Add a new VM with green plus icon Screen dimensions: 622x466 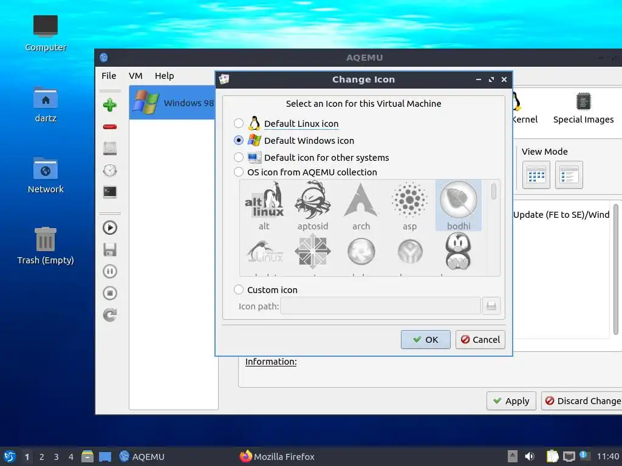point(110,105)
